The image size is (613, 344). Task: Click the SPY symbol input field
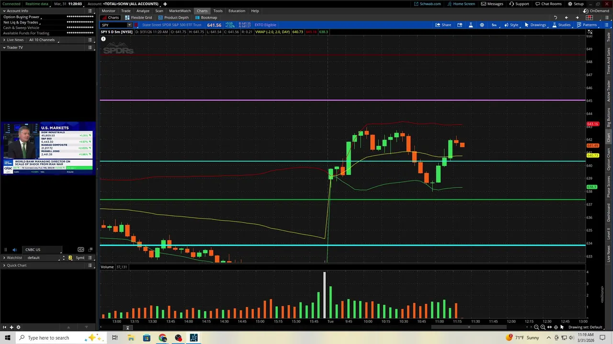[113, 25]
